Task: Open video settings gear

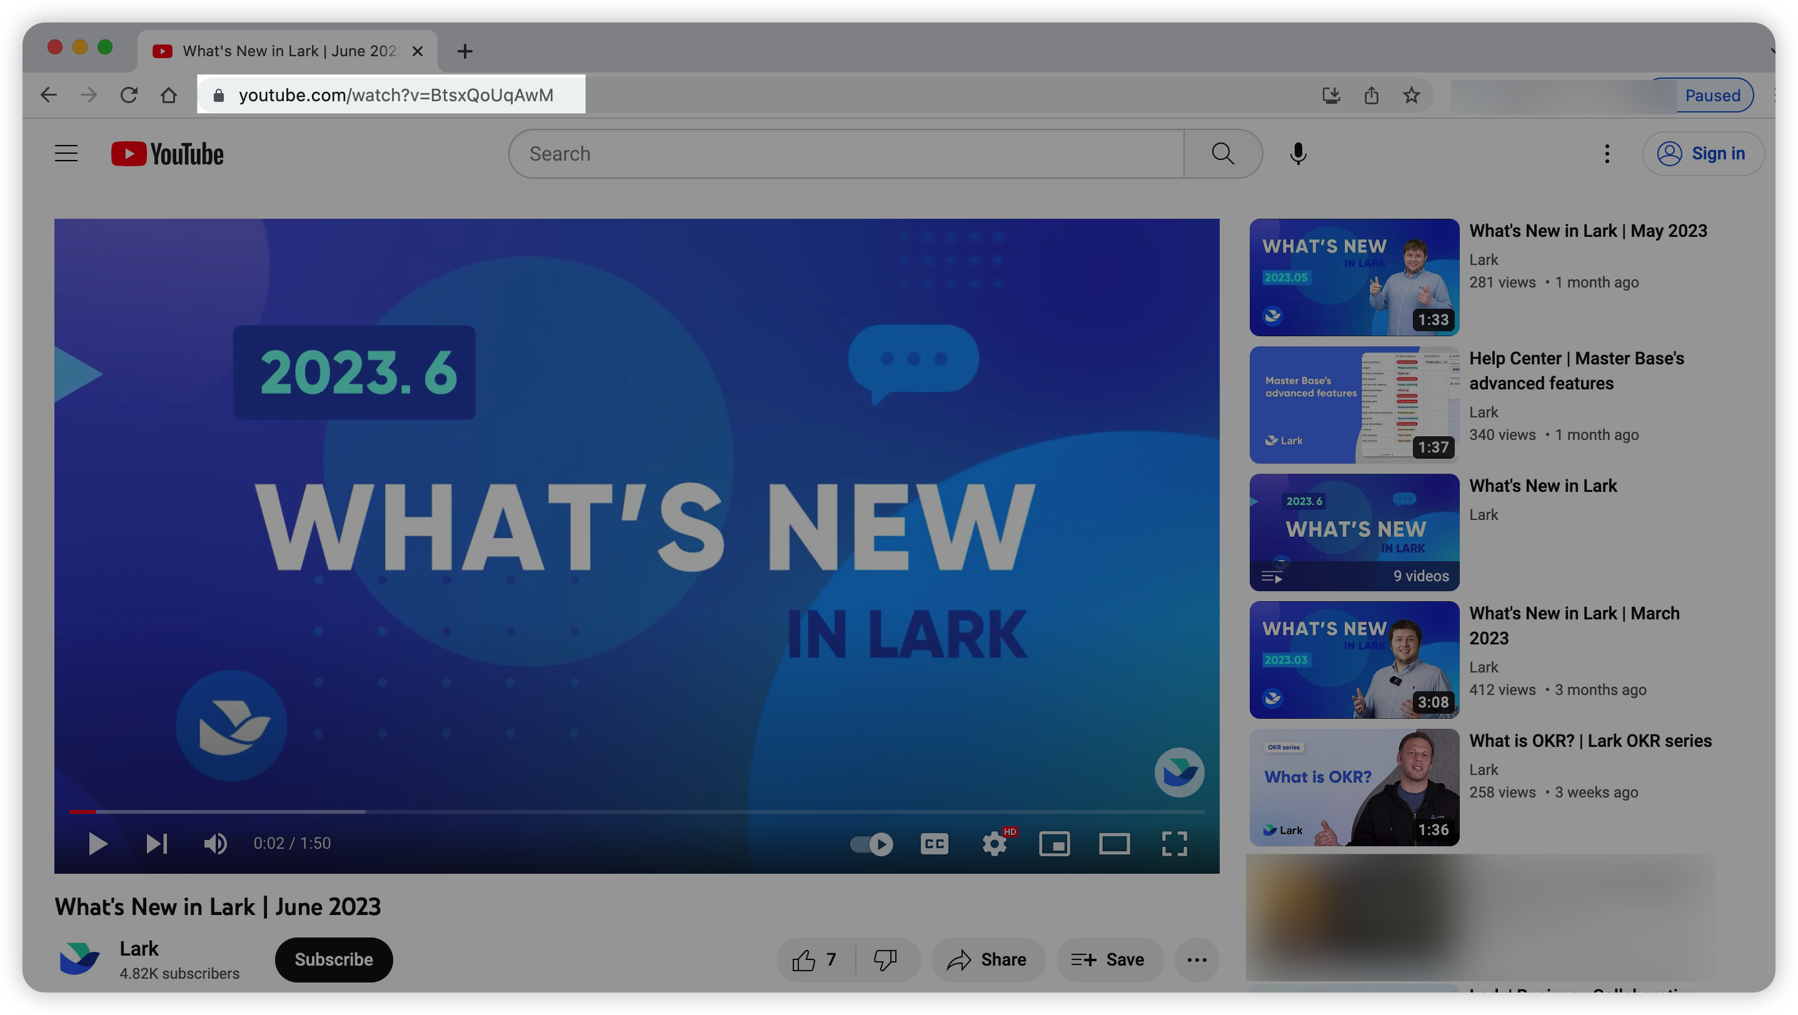Action: click(995, 844)
